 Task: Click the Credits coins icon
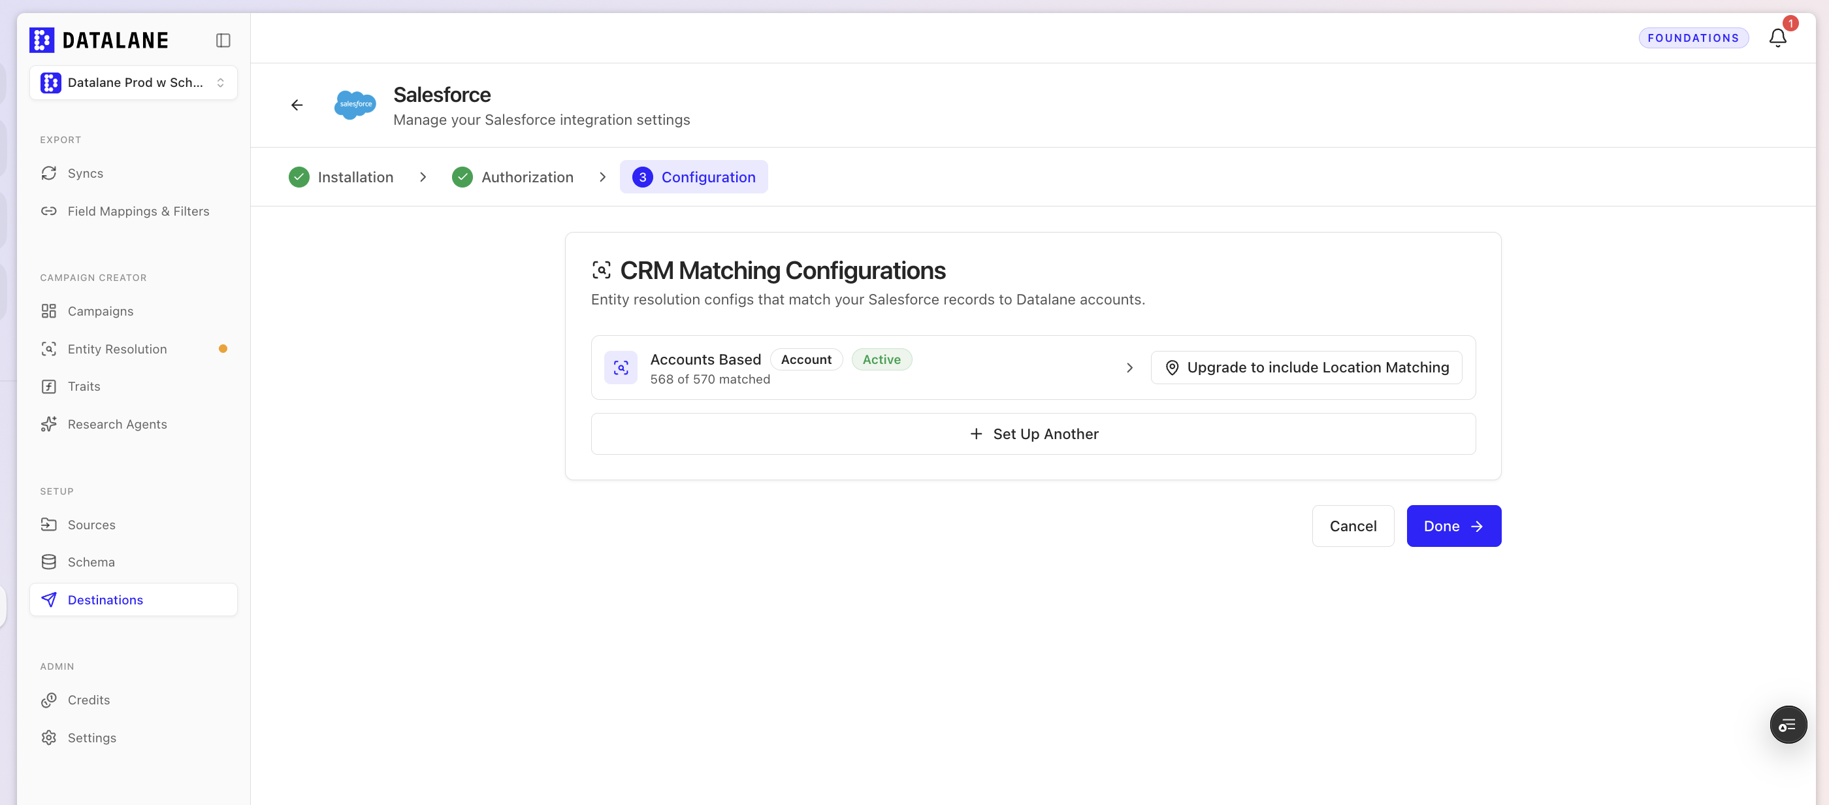click(49, 700)
